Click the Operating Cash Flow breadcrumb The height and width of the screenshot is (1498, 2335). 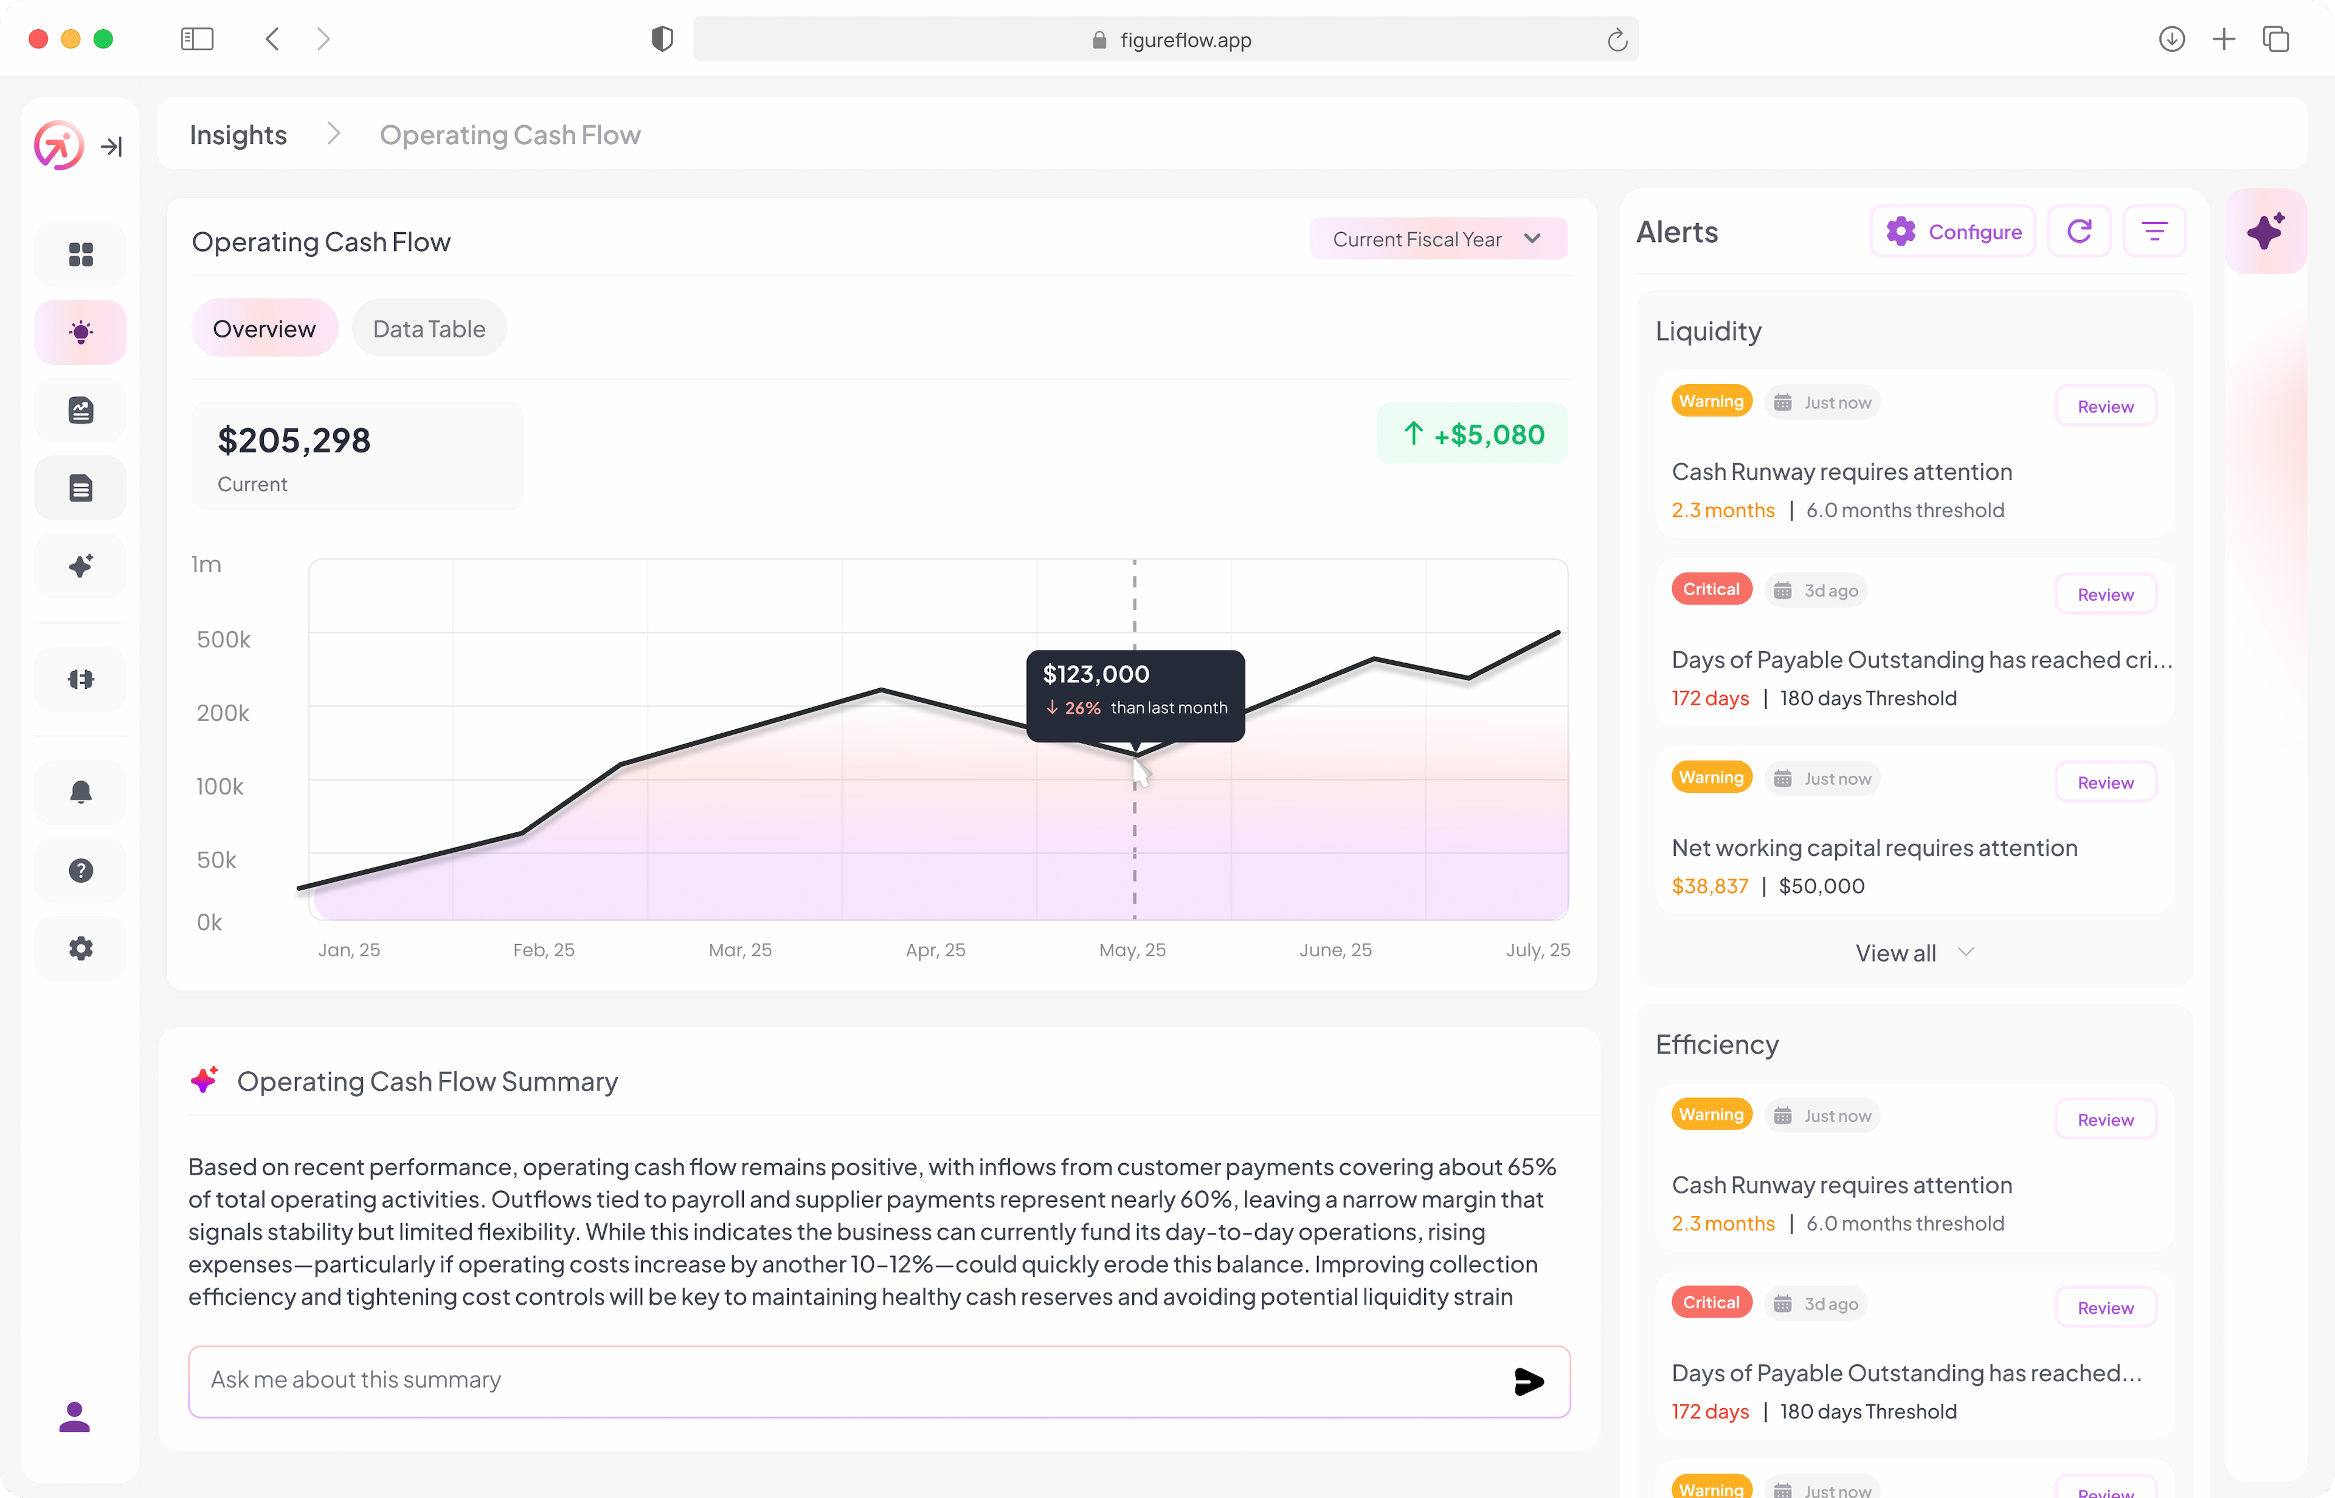510,134
